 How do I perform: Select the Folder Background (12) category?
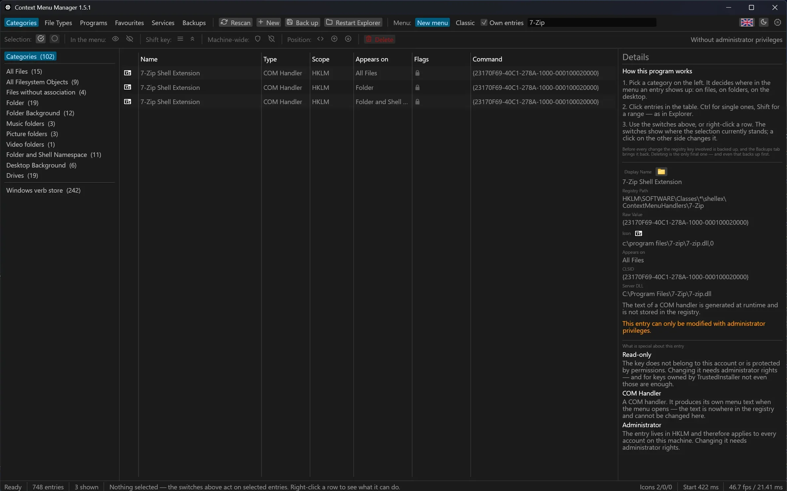click(x=40, y=113)
